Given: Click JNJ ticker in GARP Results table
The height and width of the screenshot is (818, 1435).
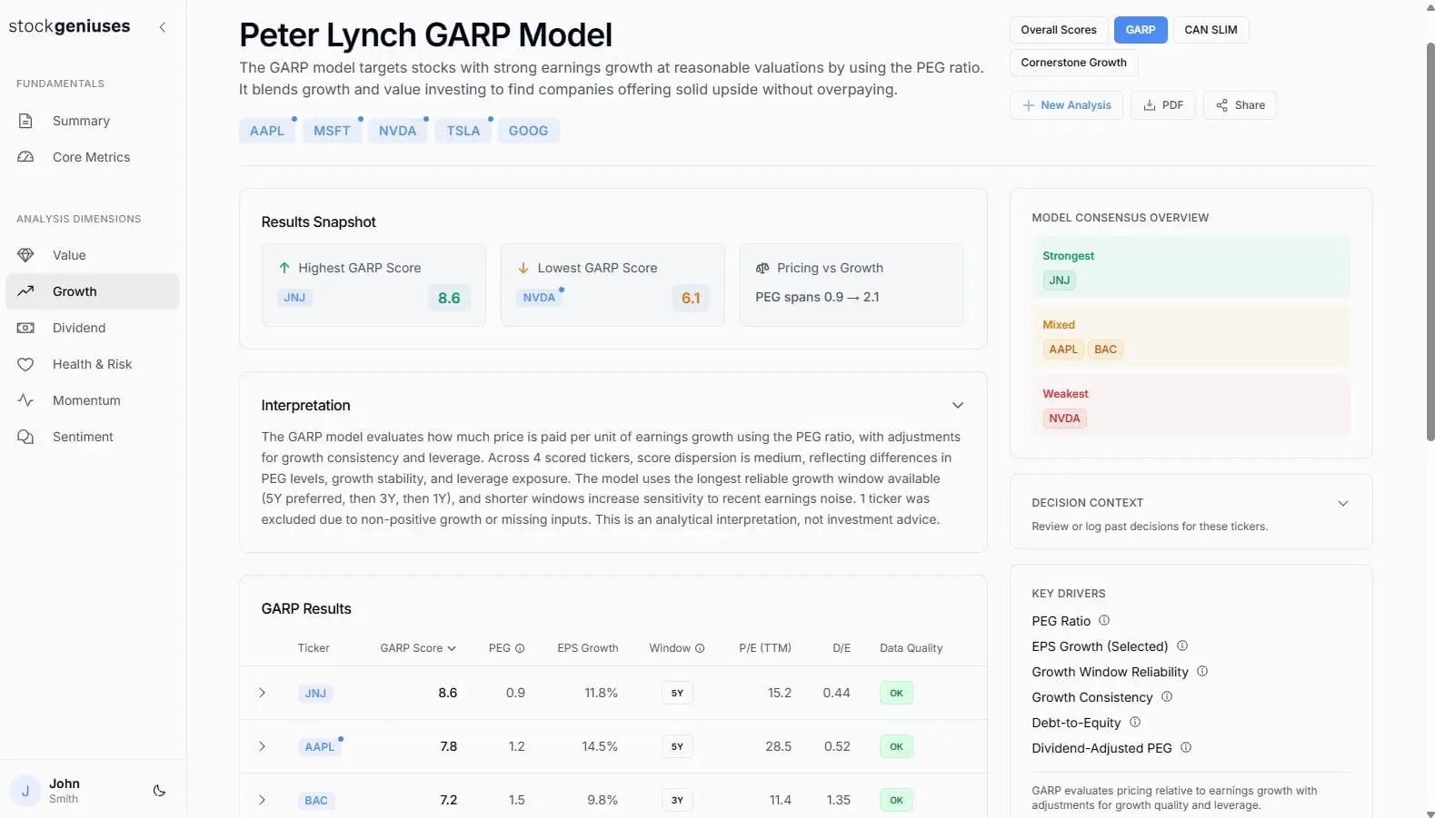Looking at the screenshot, I should (315, 694).
